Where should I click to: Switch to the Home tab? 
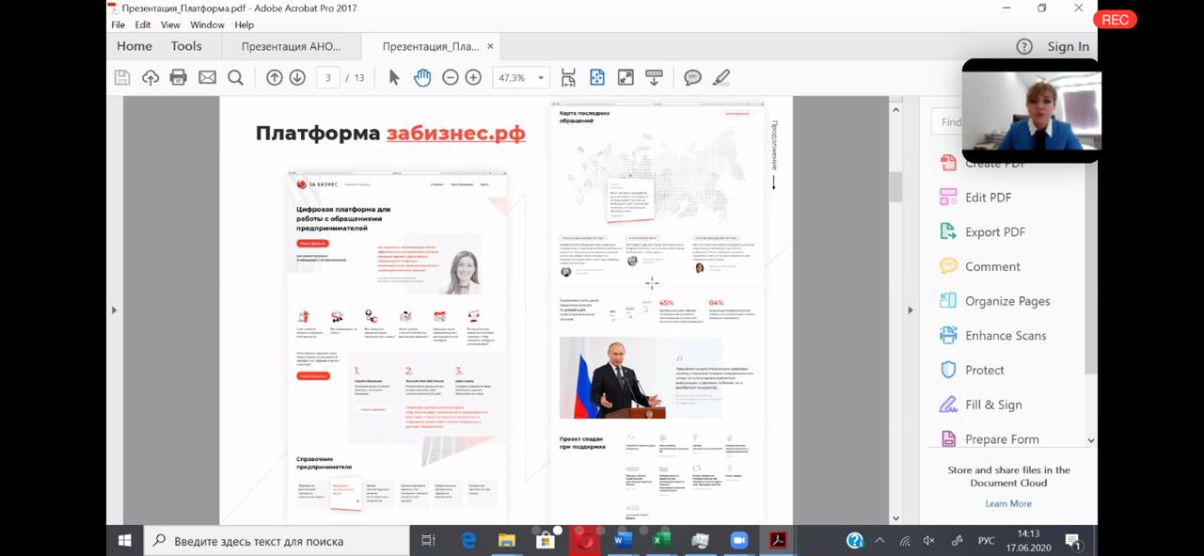tap(135, 46)
